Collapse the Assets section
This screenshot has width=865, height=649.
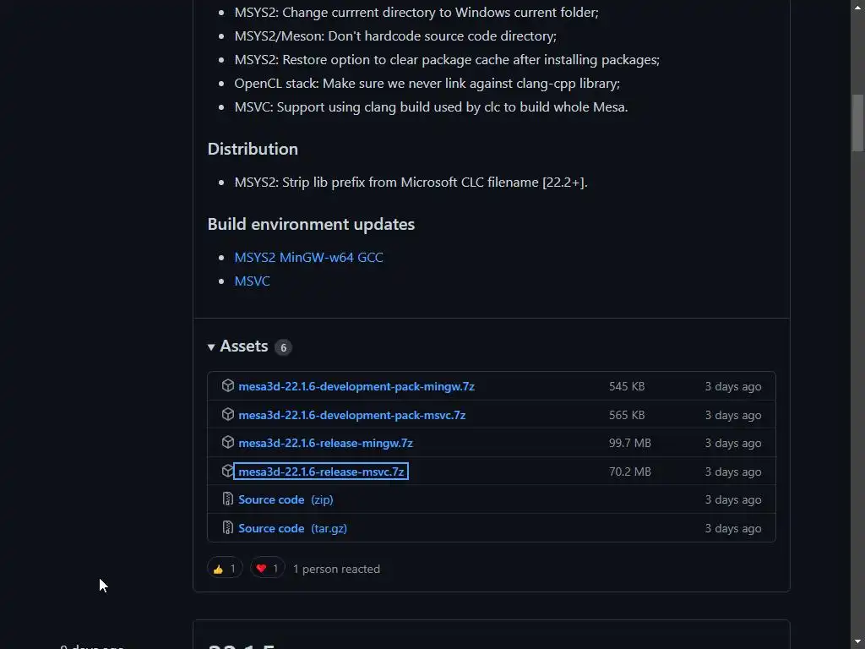pyautogui.click(x=211, y=346)
